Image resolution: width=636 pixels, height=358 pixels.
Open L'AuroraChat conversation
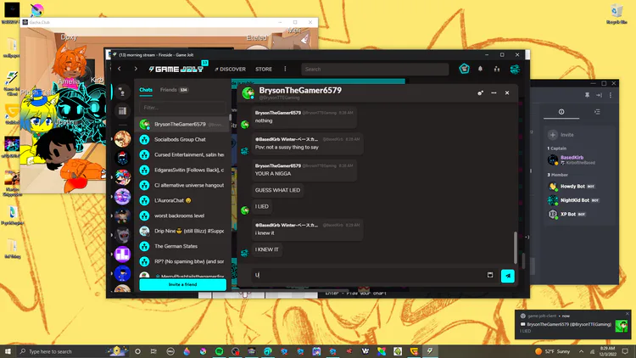[181, 200]
